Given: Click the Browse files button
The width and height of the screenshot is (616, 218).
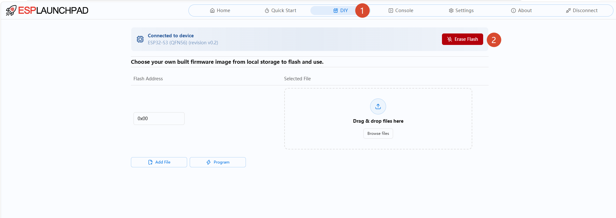Looking at the screenshot, I should pos(378,134).
